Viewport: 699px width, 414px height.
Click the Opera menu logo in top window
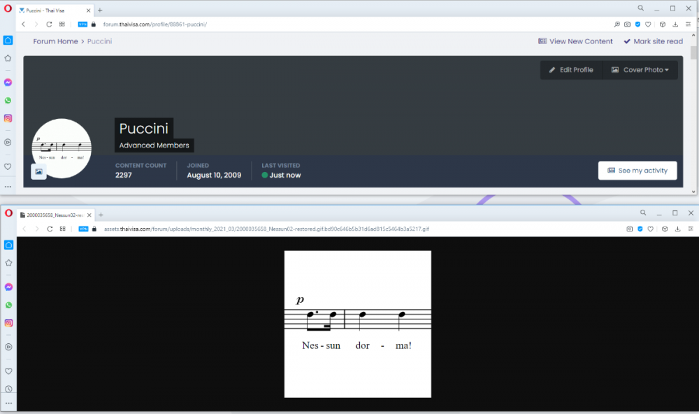[8, 8]
